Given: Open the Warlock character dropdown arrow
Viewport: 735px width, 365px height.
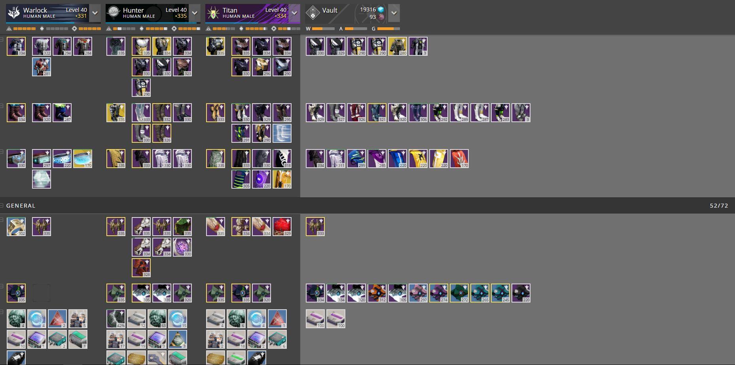Looking at the screenshot, I should tap(95, 13).
